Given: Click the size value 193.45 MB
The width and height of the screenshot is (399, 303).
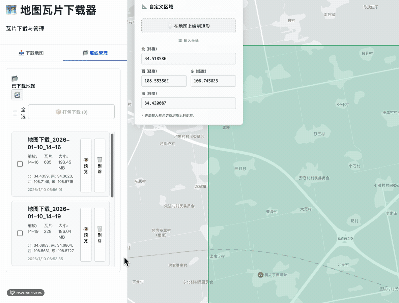Looking at the screenshot, I should tap(65, 165).
